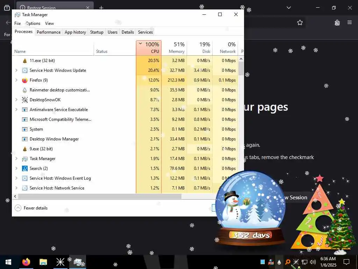This screenshot has height=269, width=358.
Task: Expand the Task Manager process row
Action: click(x=16, y=159)
